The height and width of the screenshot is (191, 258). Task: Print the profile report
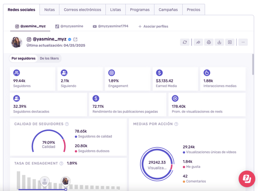click(x=209, y=42)
